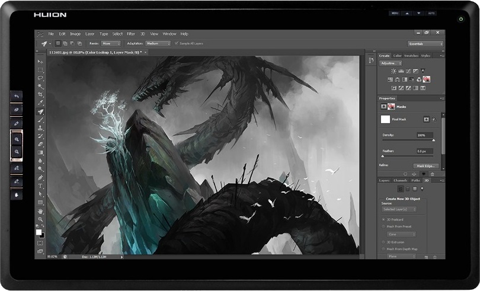Select the Eyedropper tool
This screenshot has height=291, width=480.
coord(40,103)
